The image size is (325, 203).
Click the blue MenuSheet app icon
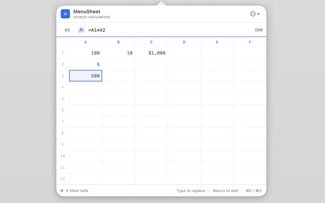(x=65, y=14)
